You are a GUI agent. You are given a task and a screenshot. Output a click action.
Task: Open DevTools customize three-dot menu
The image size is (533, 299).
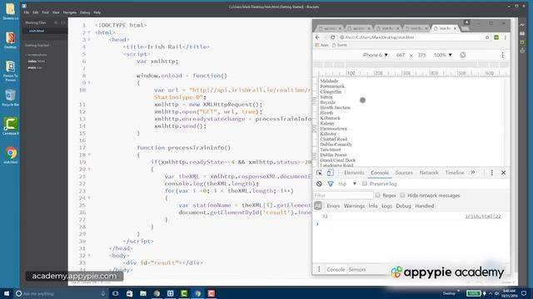click(492, 173)
